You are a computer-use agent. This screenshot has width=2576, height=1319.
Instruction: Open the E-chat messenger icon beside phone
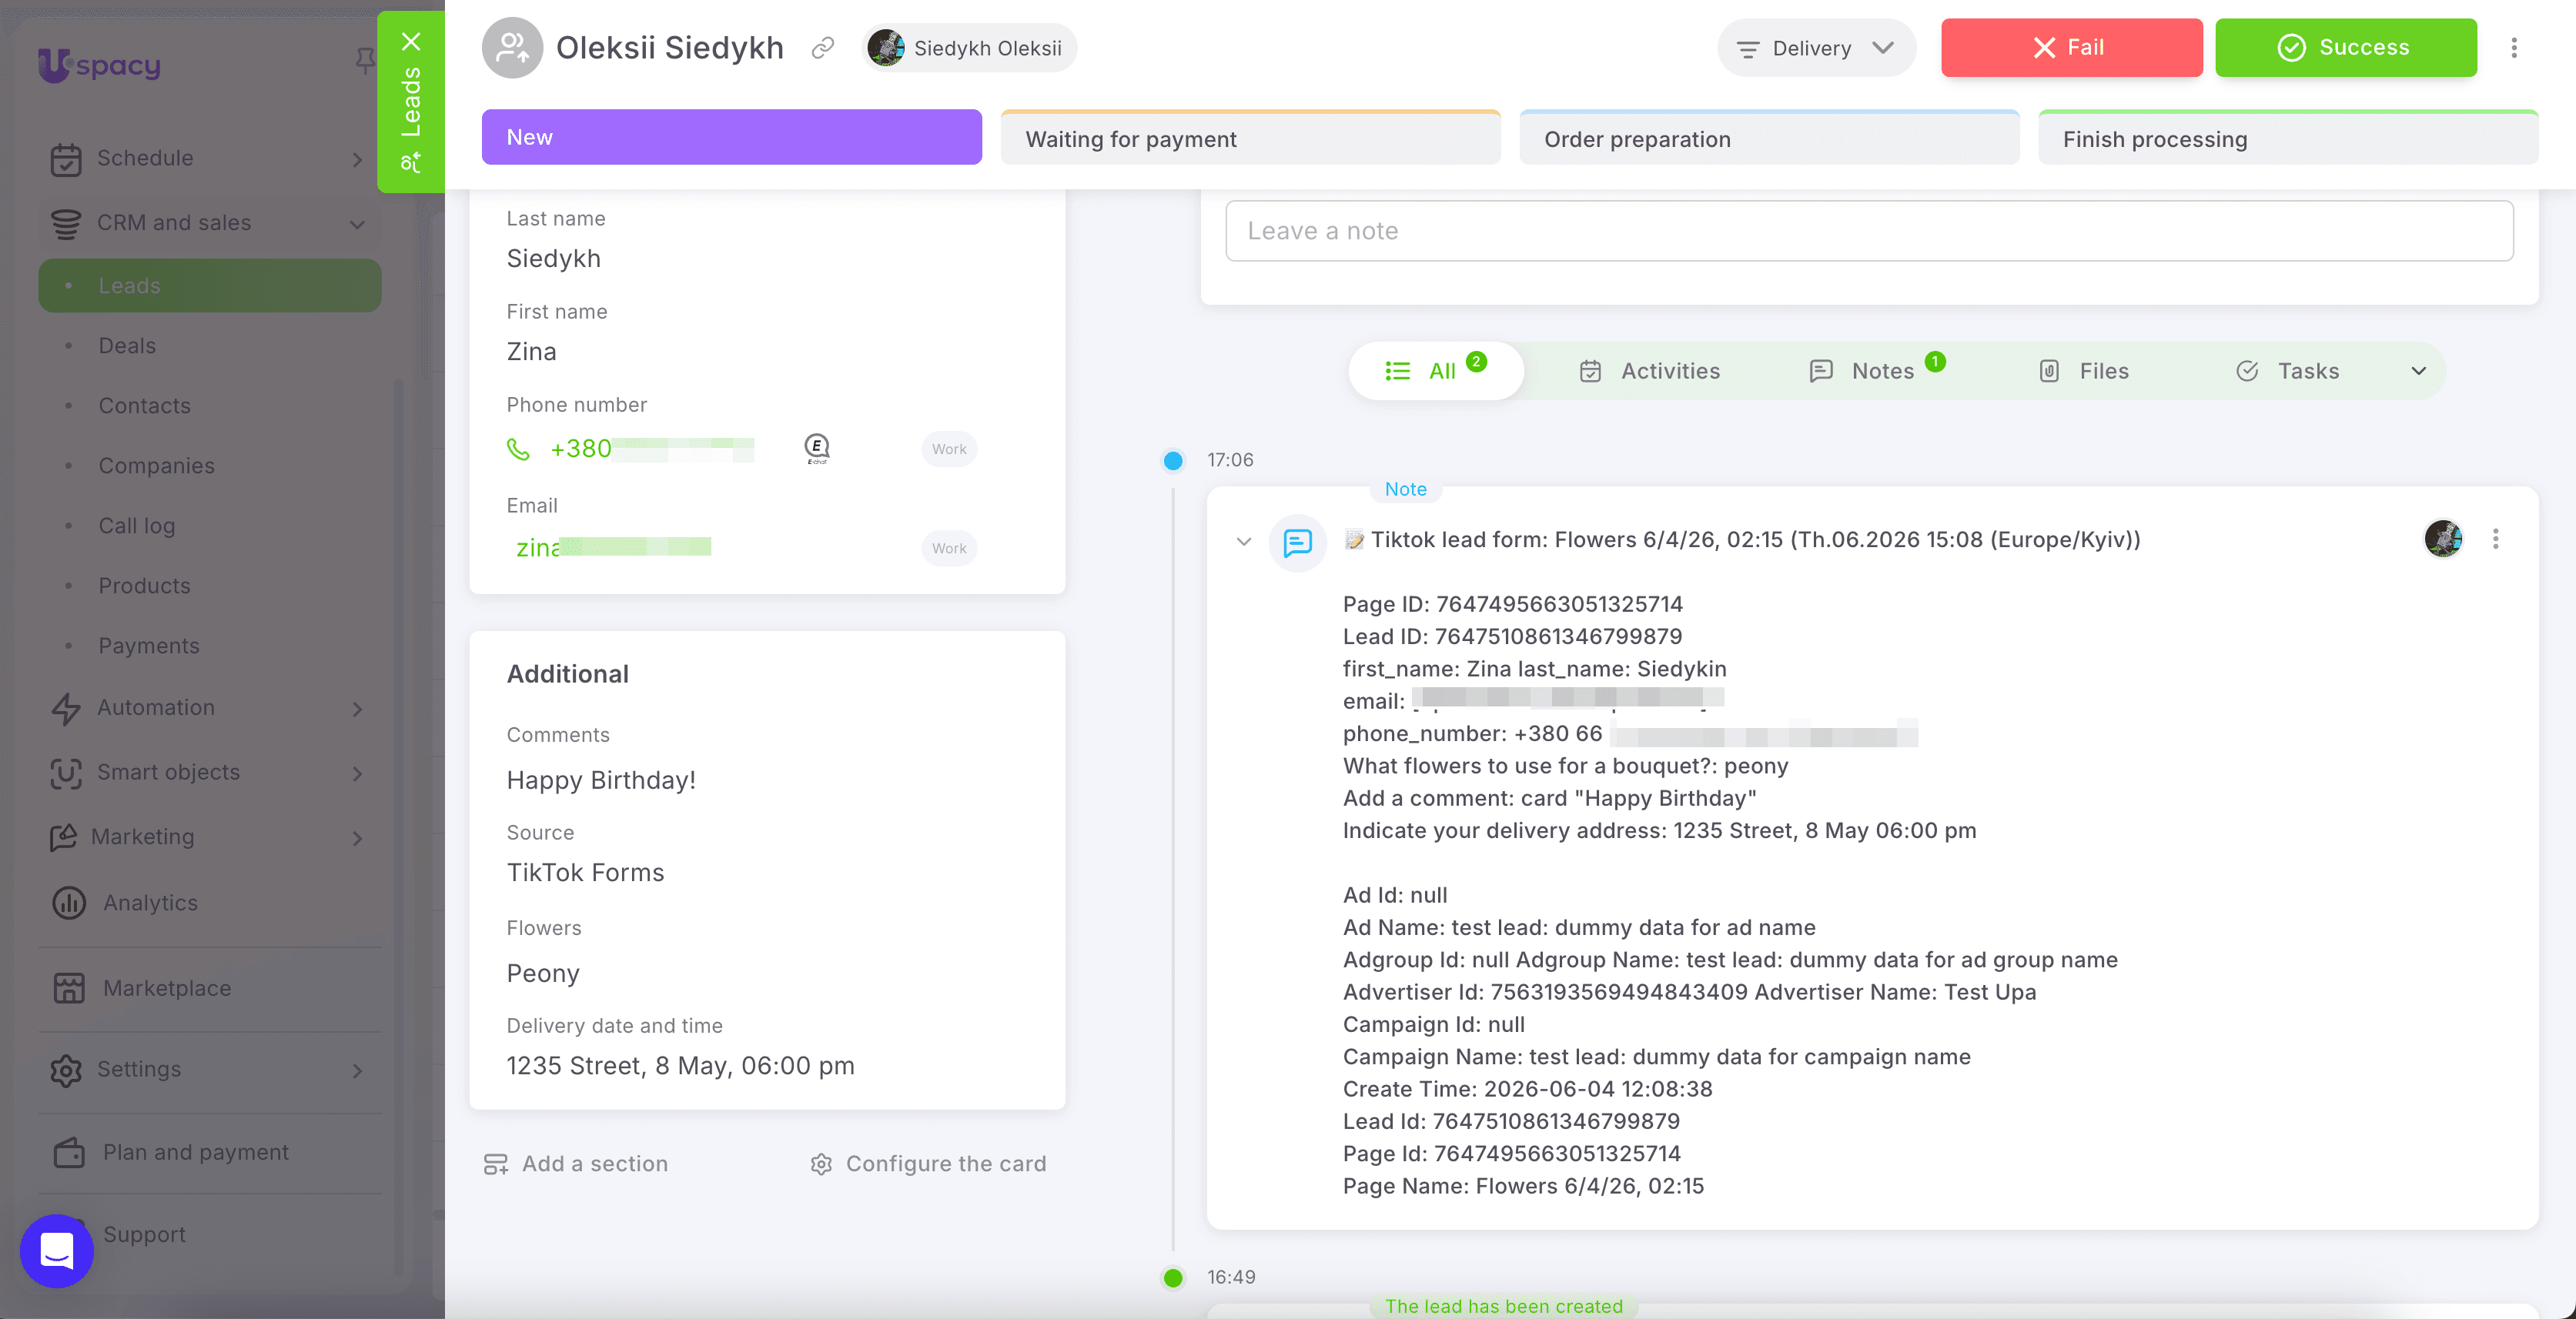817,449
